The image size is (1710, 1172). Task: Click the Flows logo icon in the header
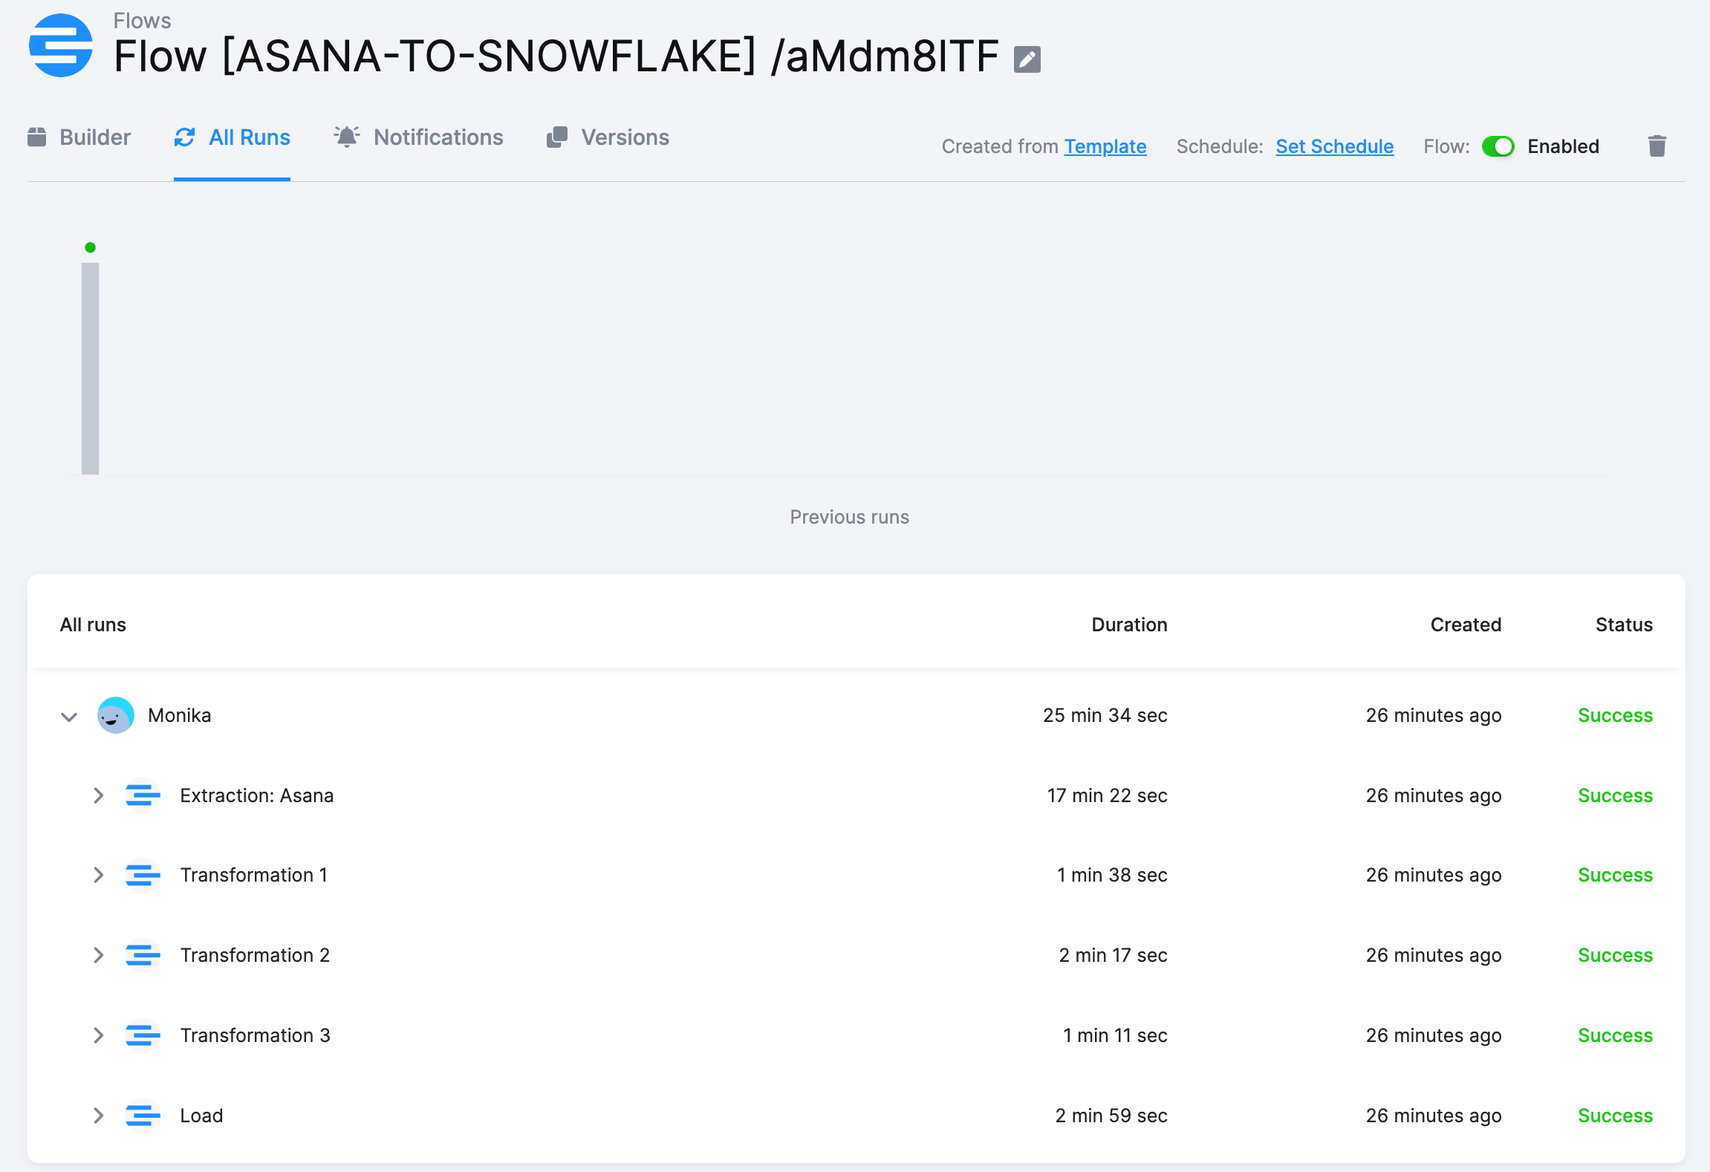coord(59,46)
